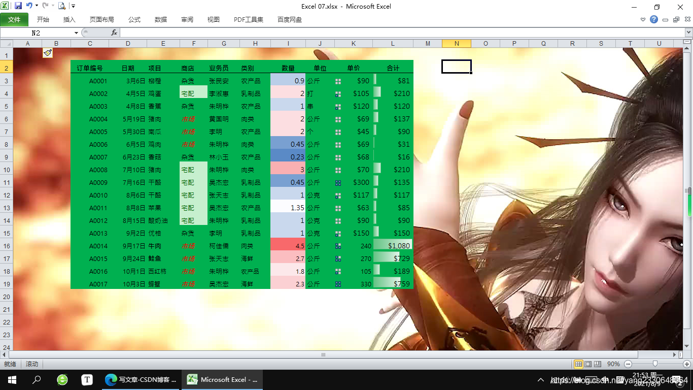Image resolution: width=693 pixels, height=390 pixels.
Task: Click the Redo arrow icon
Action: click(45, 6)
